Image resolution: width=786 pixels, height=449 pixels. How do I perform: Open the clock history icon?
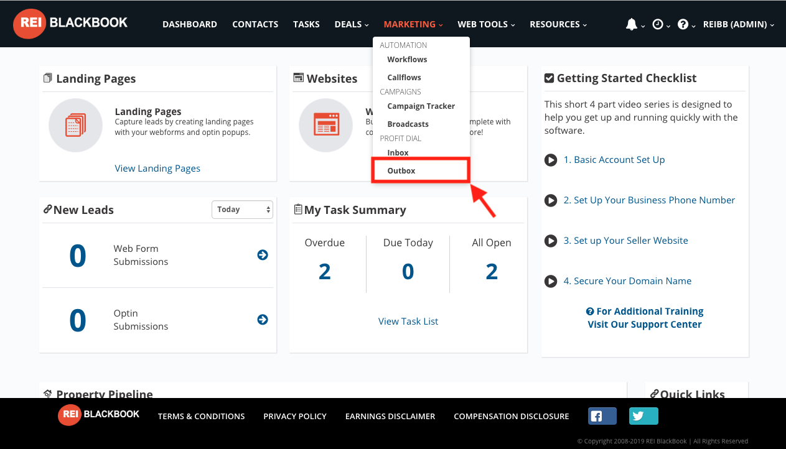[658, 24]
